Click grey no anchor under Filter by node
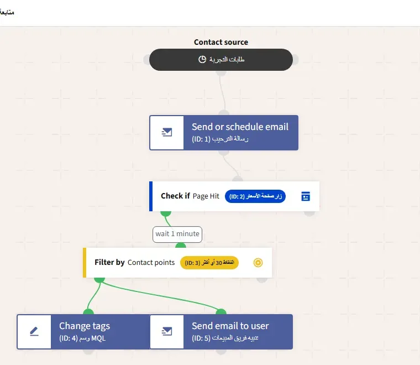 click(x=262, y=280)
